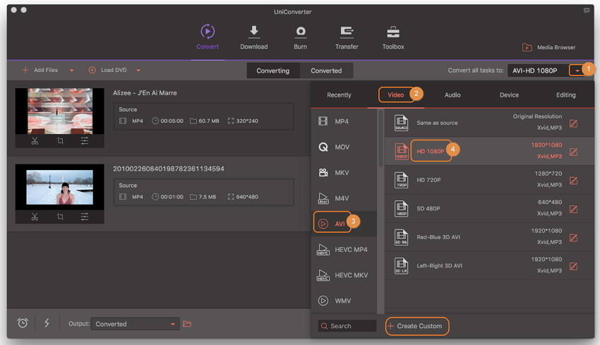Viewport: 600px width, 345px height.
Task: Open the schedule alarm clock icon
Action: 23,323
